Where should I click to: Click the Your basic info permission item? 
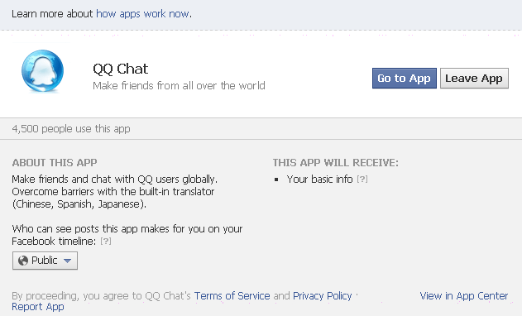point(319,180)
